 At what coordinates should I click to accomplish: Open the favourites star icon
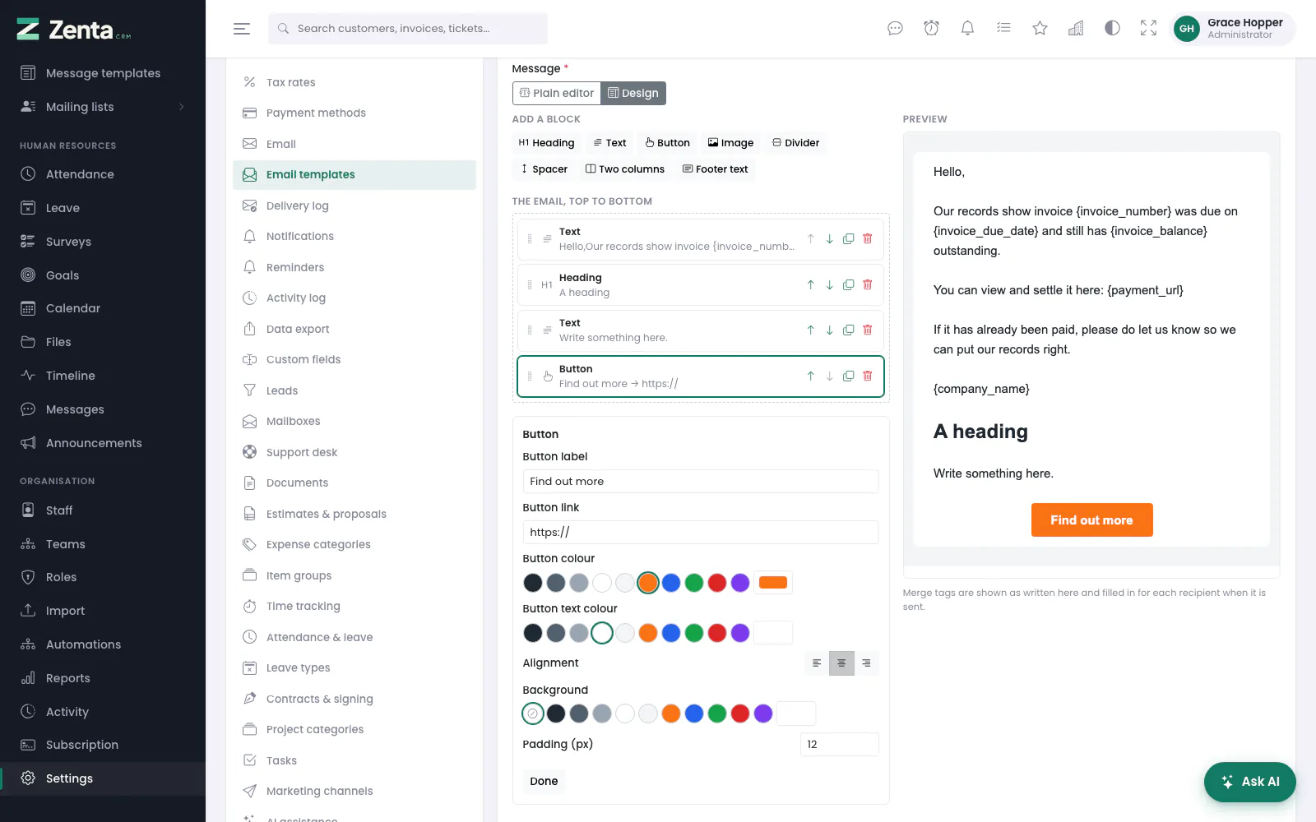pos(1040,29)
